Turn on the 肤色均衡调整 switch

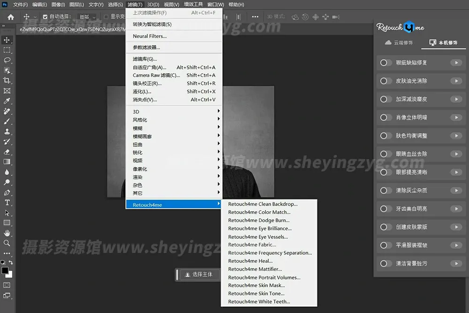[x=386, y=136]
